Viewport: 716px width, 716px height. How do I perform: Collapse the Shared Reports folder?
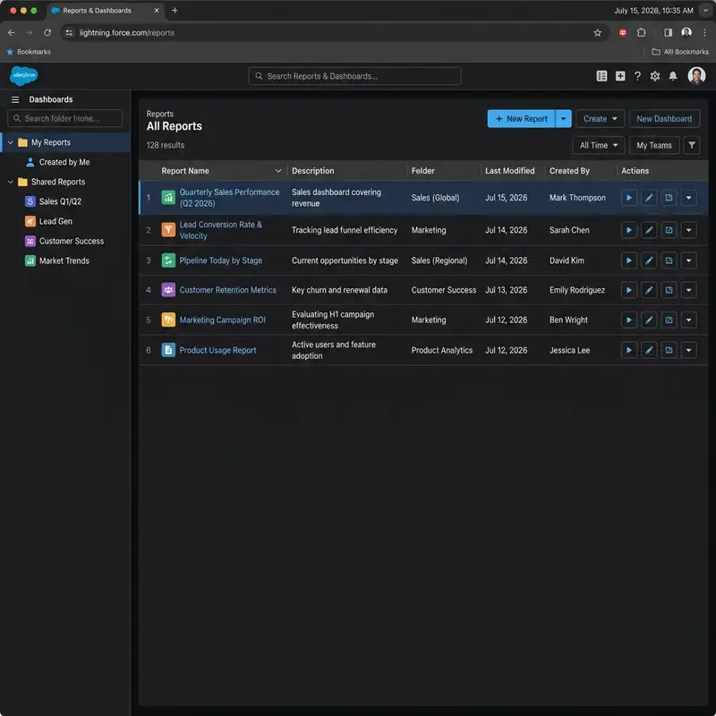point(10,182)
